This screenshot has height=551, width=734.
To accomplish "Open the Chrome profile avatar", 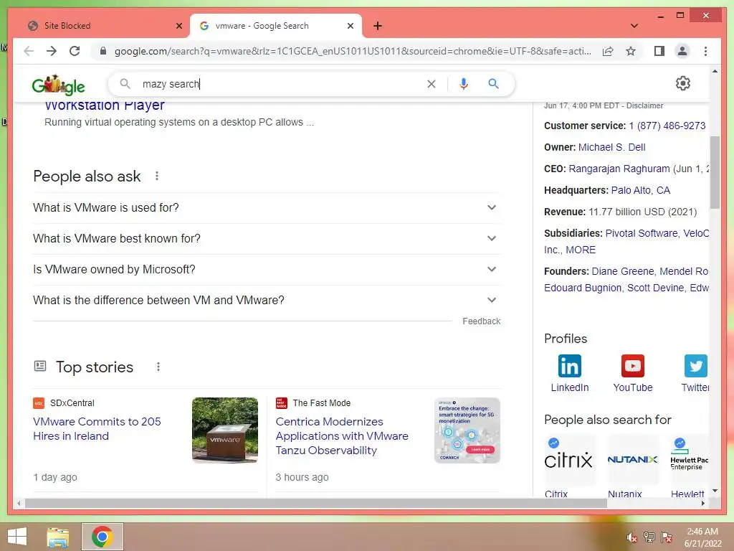I will click(x=682, y=51).
